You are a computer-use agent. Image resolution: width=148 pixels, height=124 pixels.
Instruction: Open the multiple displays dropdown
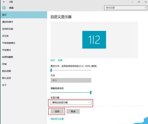71,103
